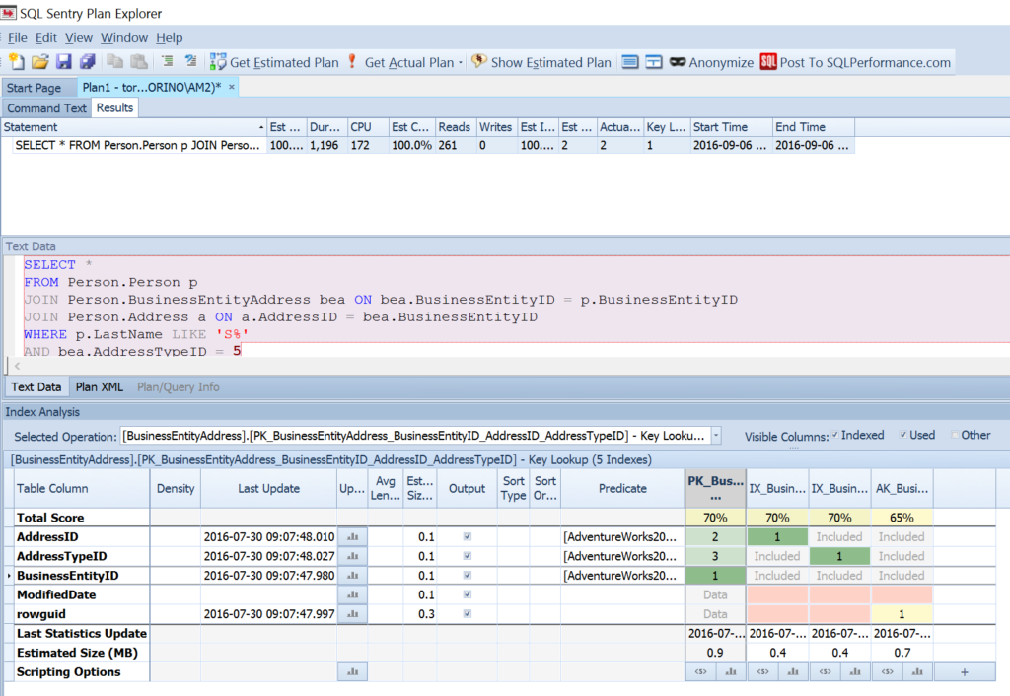This screenshot has width=1010, height=696.
Task: Switch to the Command Text tab
Action: pyautogui.click(x=47, y=108)
